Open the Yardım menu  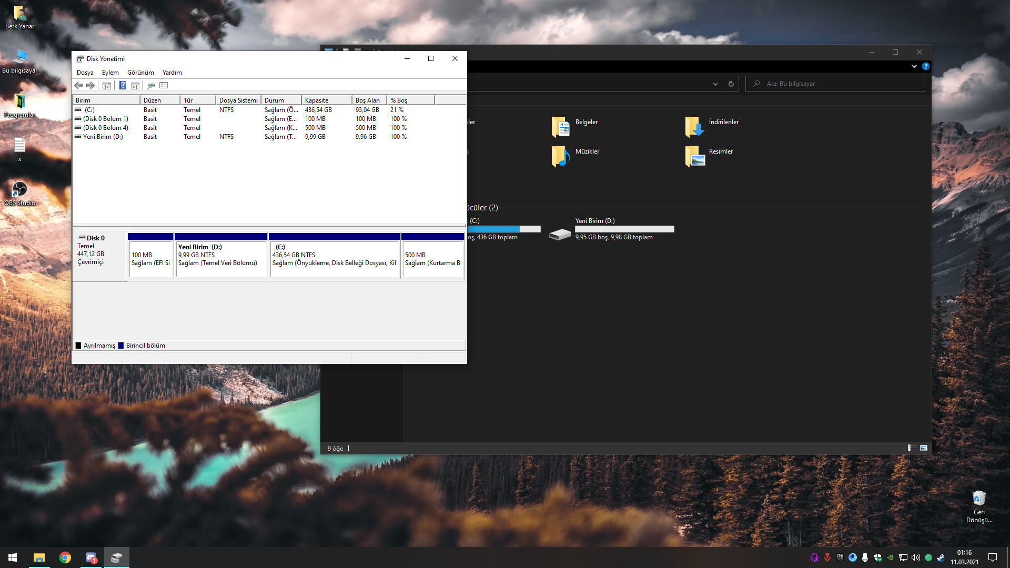(x=172, y=73)
